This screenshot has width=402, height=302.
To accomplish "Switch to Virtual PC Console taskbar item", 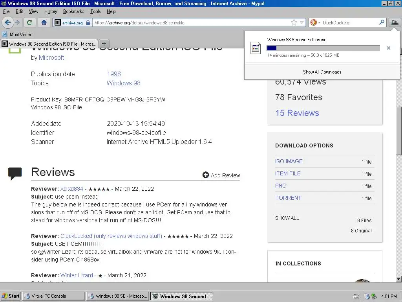I will (53, 296).
